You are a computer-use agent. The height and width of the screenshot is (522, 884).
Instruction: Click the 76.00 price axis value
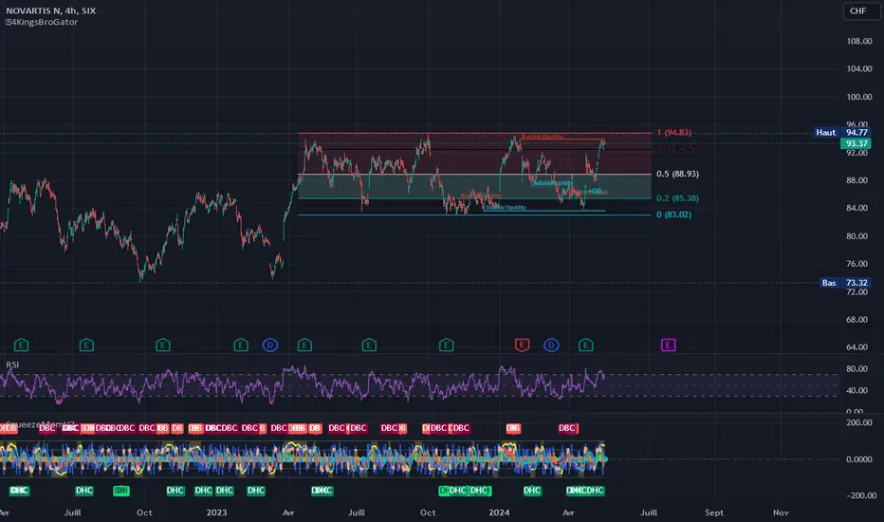[x=856, y=264]
